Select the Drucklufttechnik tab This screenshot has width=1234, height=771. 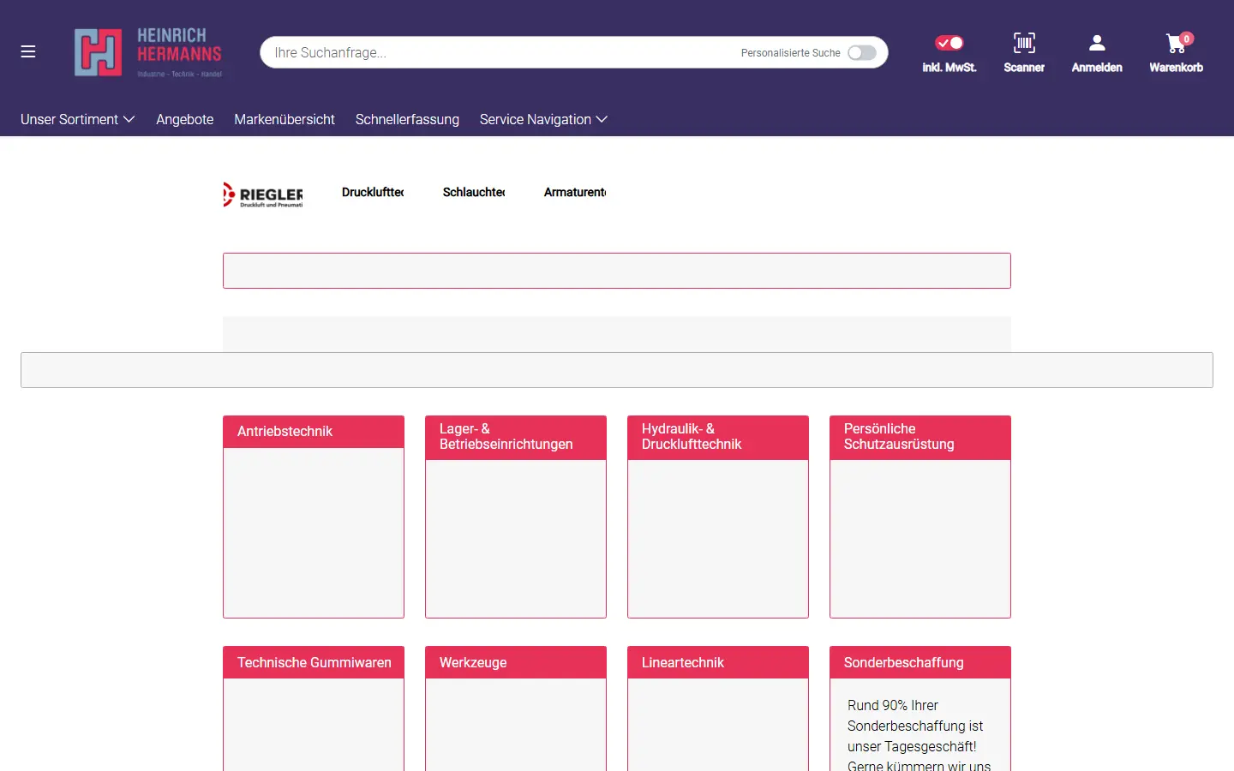(x=373, y=192)
